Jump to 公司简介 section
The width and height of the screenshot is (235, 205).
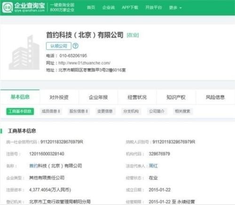(157, 111)
